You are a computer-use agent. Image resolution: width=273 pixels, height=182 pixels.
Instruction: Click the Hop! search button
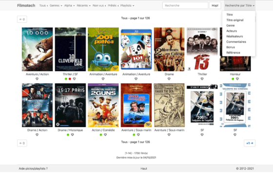coord(215,5)
